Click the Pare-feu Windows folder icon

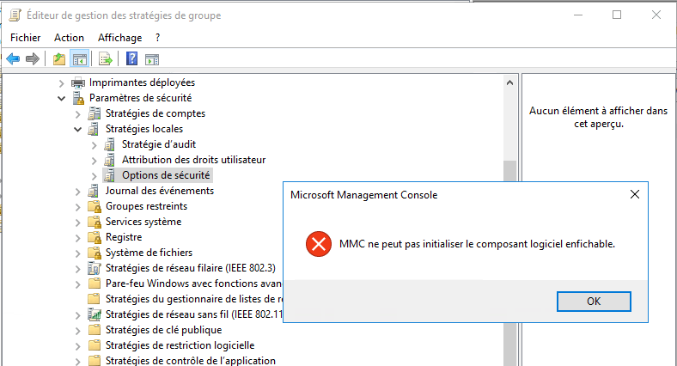click(95, 284)
